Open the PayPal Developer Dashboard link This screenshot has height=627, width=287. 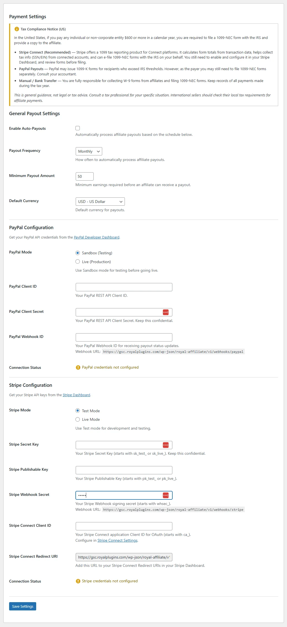coord(97,237)
